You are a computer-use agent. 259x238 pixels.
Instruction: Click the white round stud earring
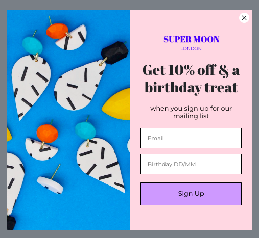[x=50, y=185]
